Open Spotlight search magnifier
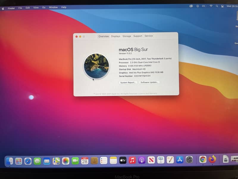The image size is (238, 179). [x=217, y=6]
